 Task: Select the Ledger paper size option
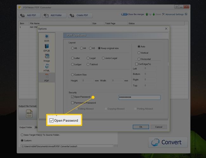(72, 64)
